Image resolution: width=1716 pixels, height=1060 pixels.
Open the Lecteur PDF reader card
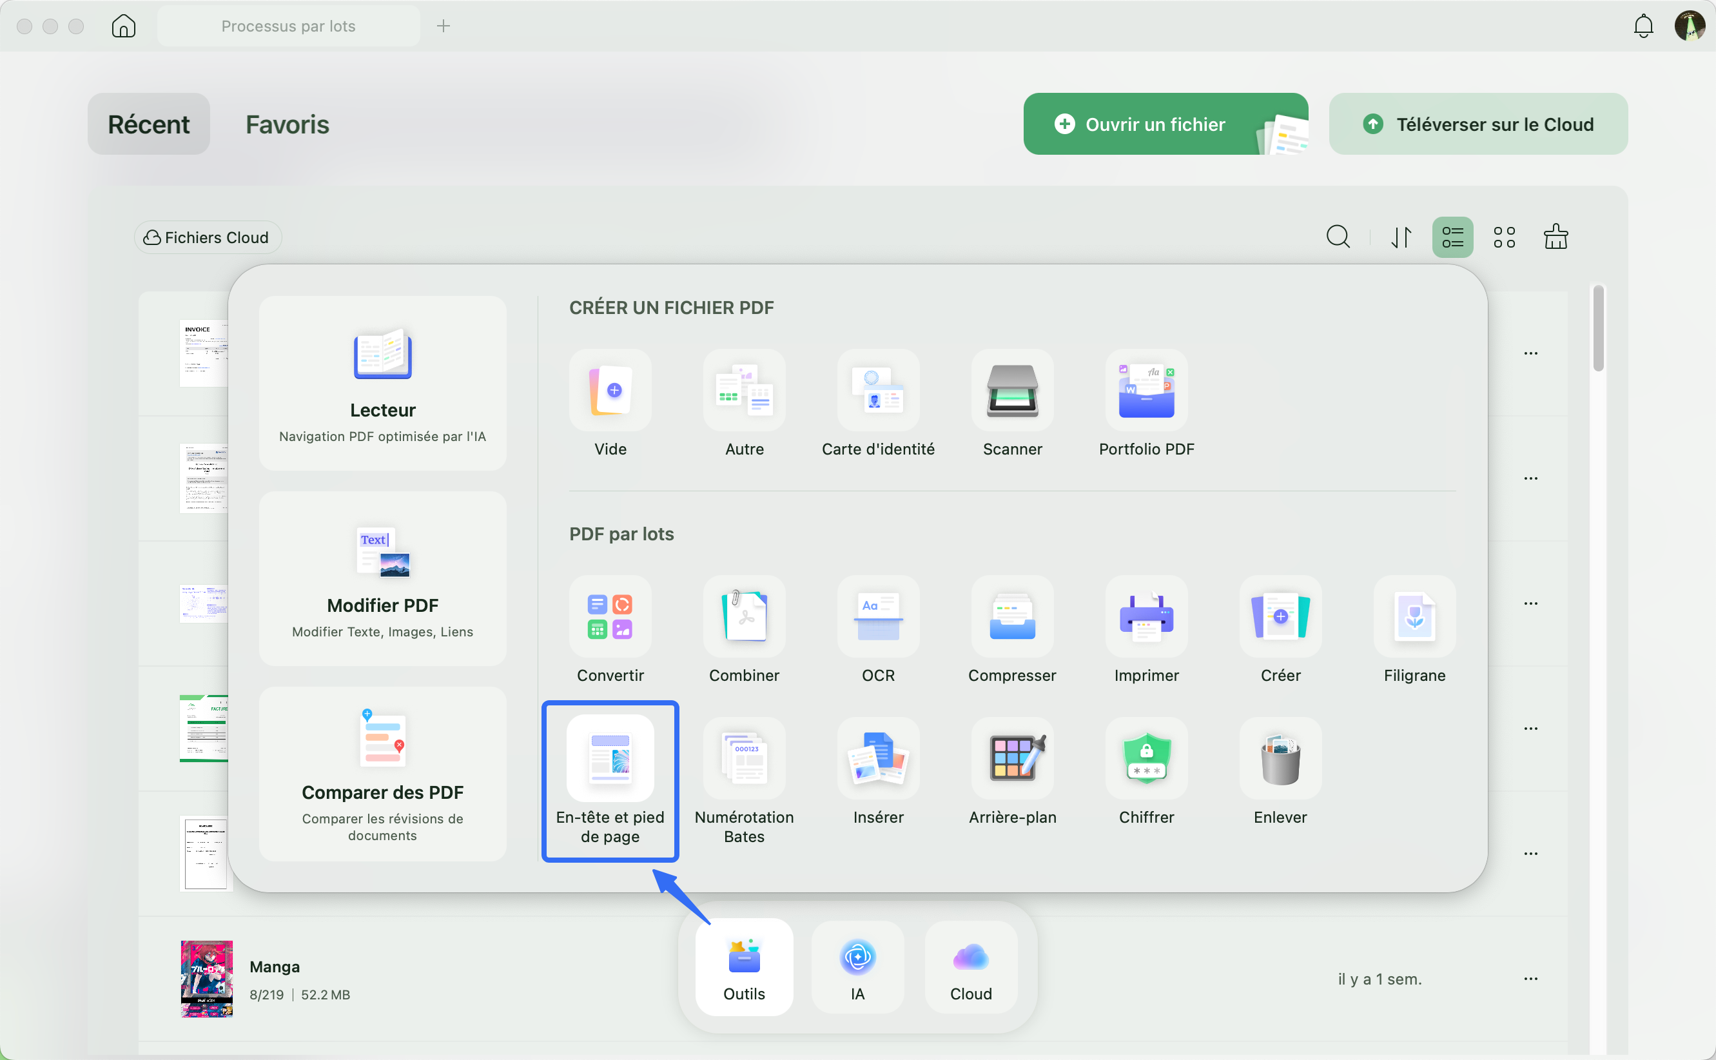[x=382, y=383]
